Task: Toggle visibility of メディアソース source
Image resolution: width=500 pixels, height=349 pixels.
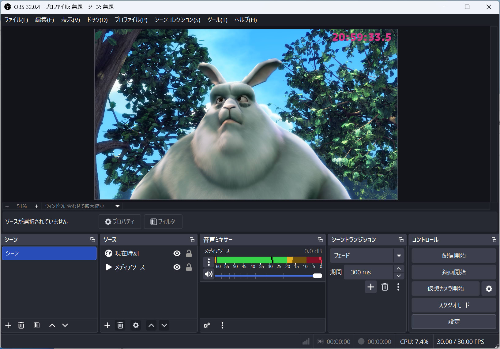Action: [177, 267]
